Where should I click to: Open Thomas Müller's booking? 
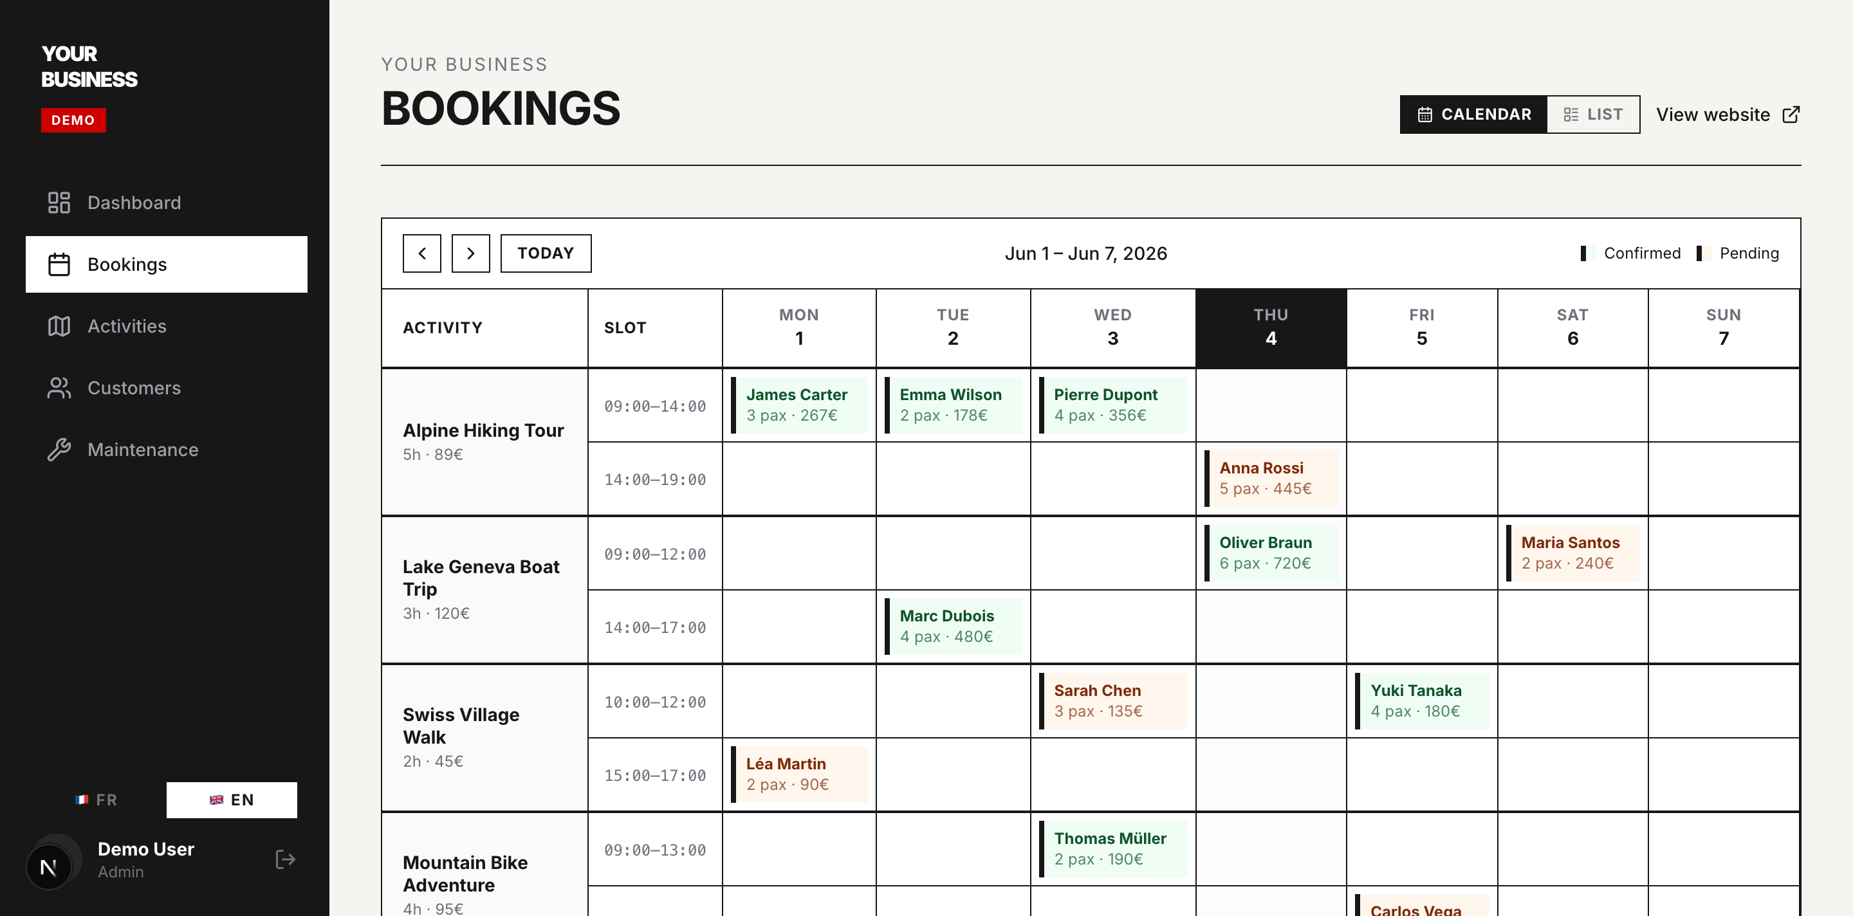[x=1113, y=849]
